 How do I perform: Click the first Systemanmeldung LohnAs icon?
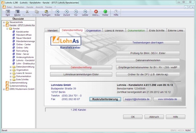click(x=7, y=83)
